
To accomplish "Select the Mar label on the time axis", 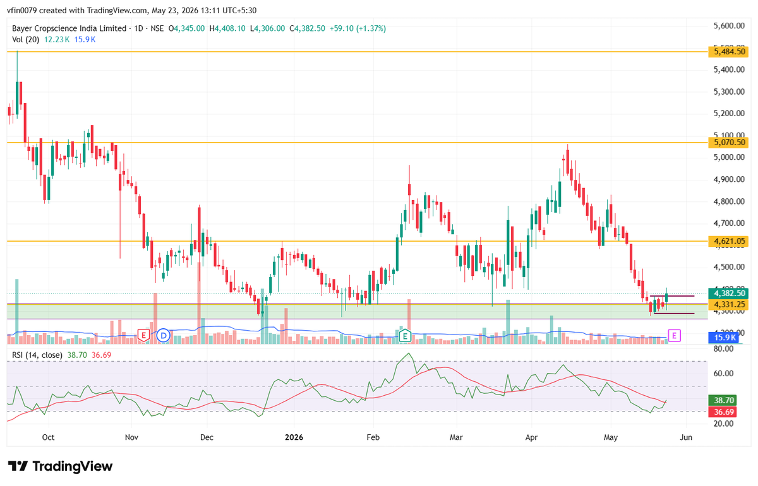I will tap(456, 437).
